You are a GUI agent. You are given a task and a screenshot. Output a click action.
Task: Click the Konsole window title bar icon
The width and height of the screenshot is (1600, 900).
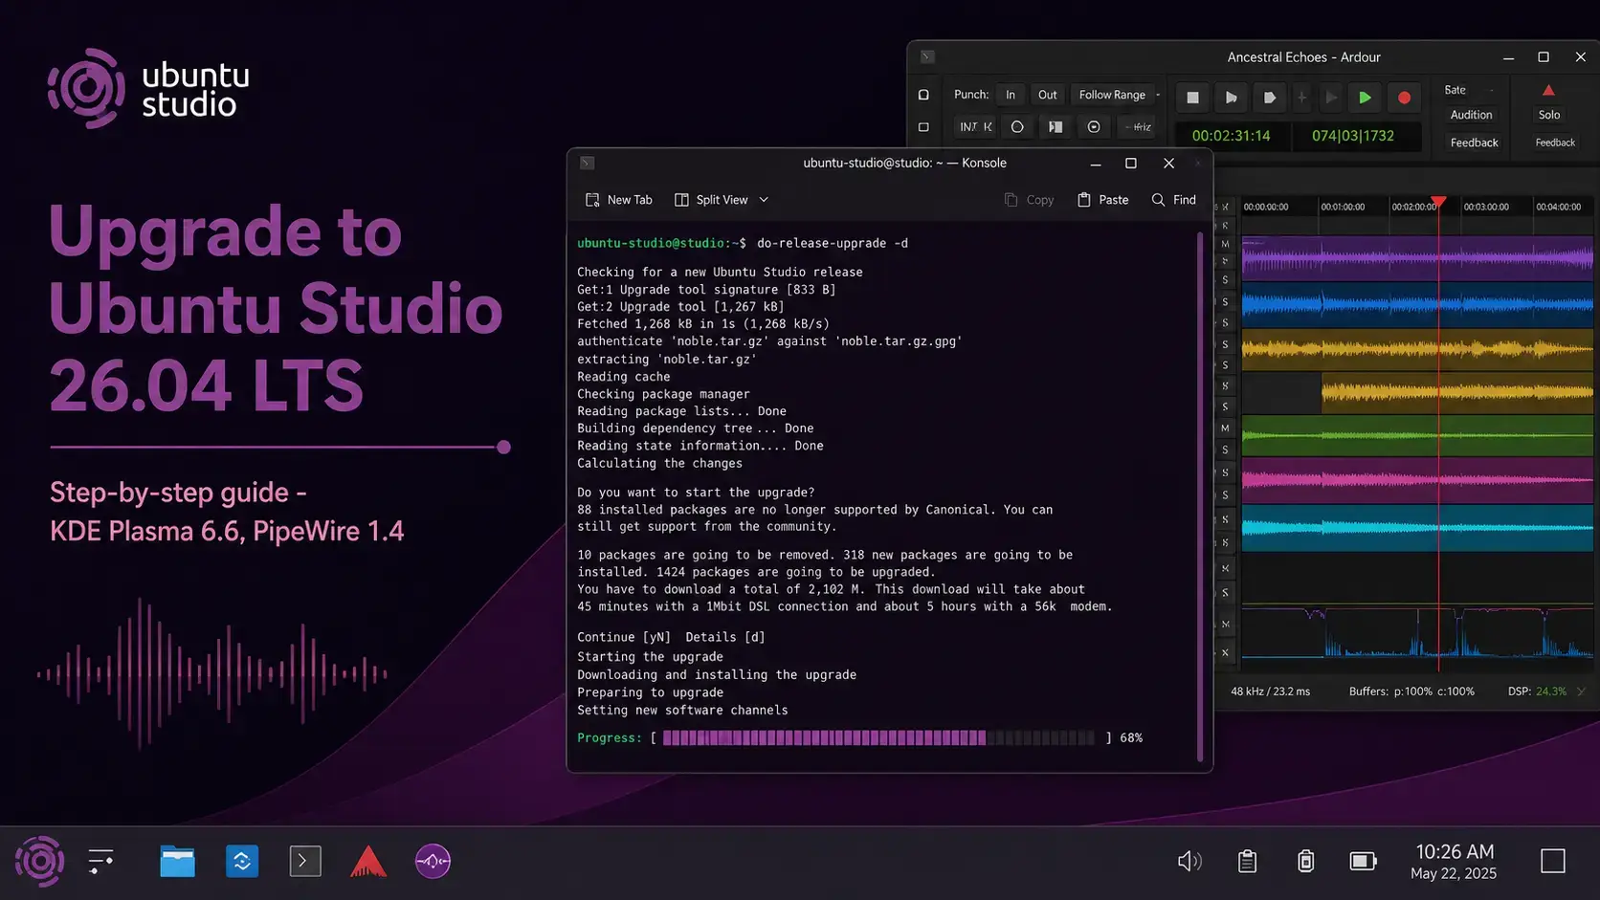[588, 163]
